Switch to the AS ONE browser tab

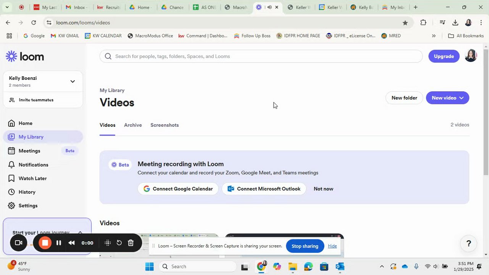(x=205, y=7)
